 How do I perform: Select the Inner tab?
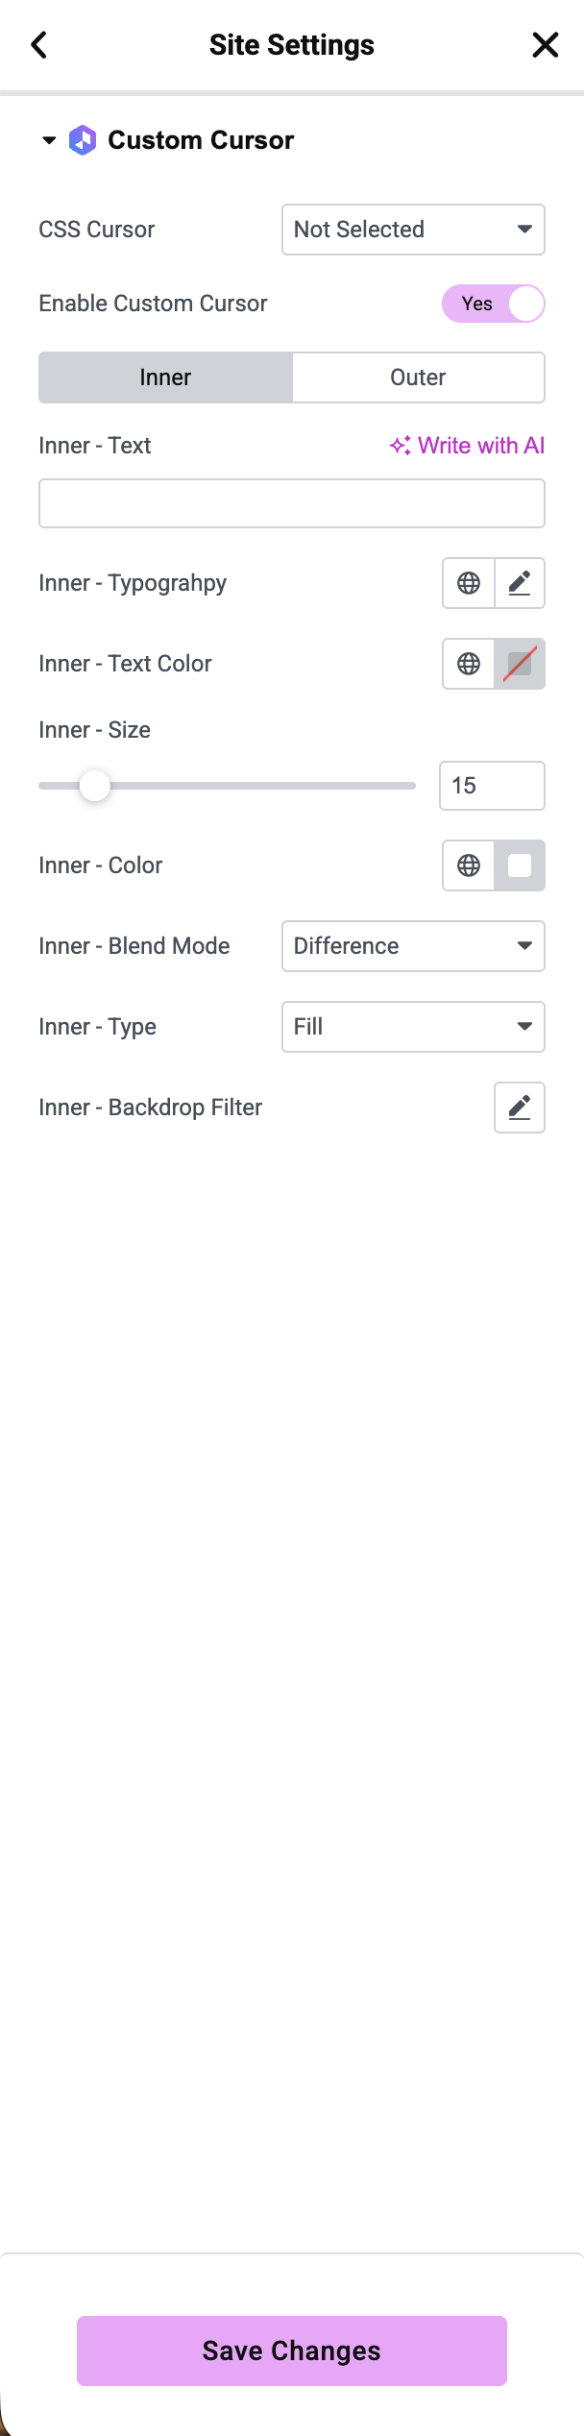(x=165, y=378)
